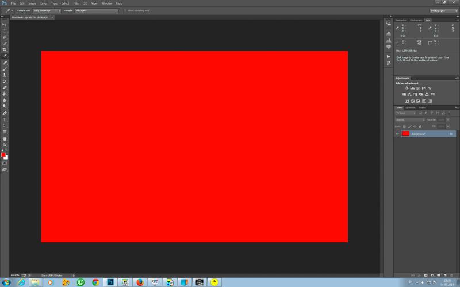
Task: Select the Eyedropper tool in the toolbox
Action: [x=5, y=56]
